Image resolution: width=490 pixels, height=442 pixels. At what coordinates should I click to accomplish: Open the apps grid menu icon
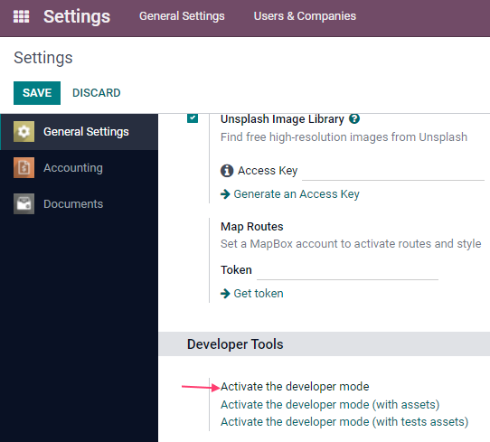click(22, 16)
